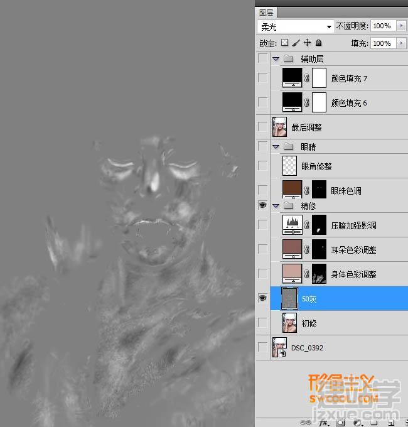Click the folder icon of 眼睛 group
The image size is (408, 427).
pos(288,147)
